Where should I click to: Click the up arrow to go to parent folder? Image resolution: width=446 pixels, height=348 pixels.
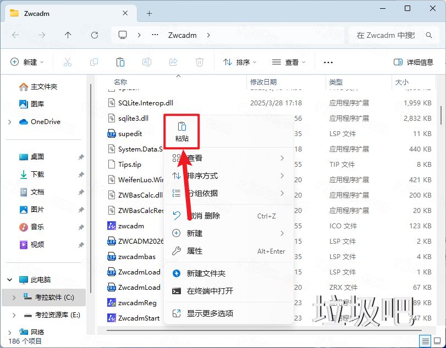click(x=67, y=35)
